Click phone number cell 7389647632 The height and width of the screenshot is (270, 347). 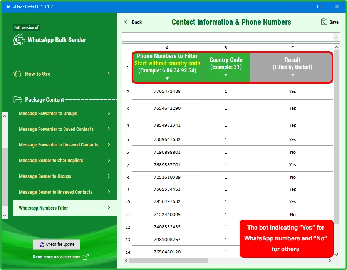167,139
